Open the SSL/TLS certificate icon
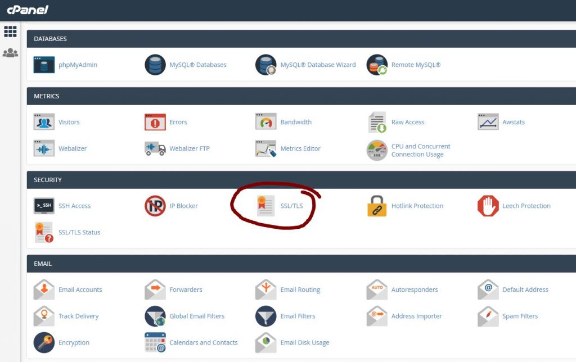The height and width of the screenshot is (362, 576). tap(266, 206)
